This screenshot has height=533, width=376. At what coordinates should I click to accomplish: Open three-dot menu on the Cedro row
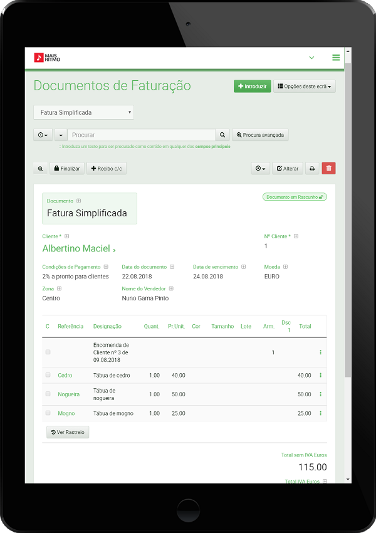pos(320,375)
